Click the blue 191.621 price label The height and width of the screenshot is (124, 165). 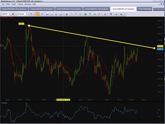pyautogui.click(x=160, y=49)
